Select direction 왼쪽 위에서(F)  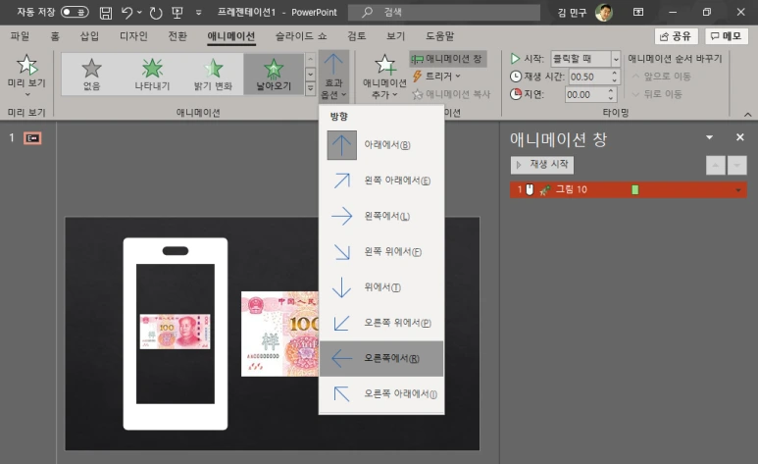click(x=381, y=251)
